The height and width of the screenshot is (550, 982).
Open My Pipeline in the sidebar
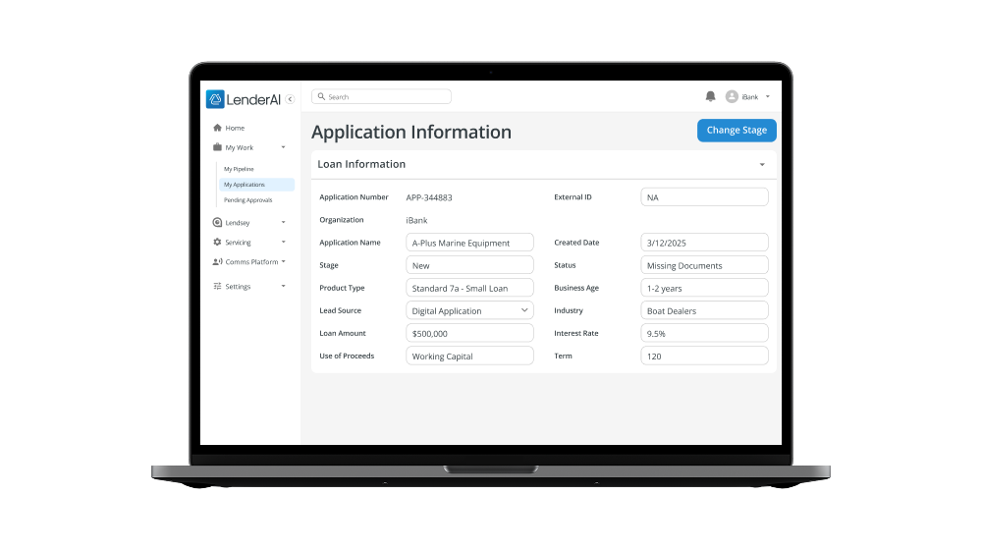[239, 169]
